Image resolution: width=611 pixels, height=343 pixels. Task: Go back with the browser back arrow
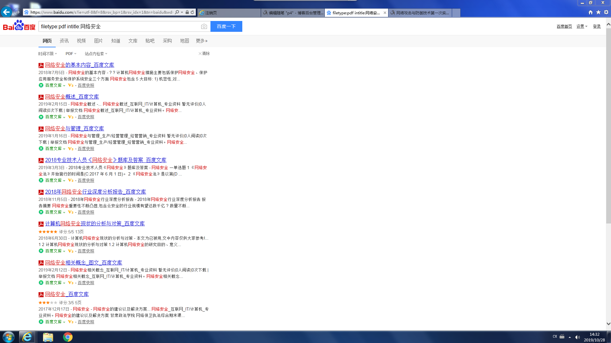pyautogui.click(x=6, y=12)
